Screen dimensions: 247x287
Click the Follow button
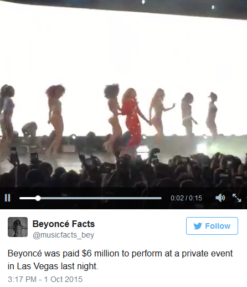tap(212, 226)
